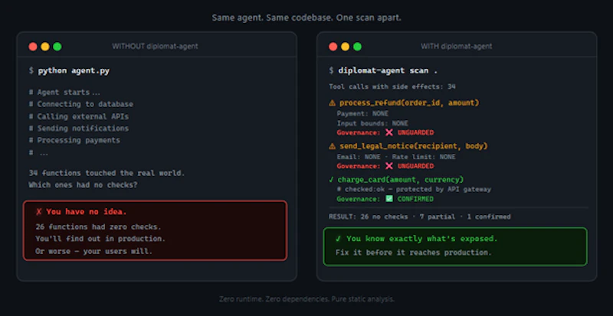
Task: Click 'Or worse — your users will.' line
Action: point(93,251)
